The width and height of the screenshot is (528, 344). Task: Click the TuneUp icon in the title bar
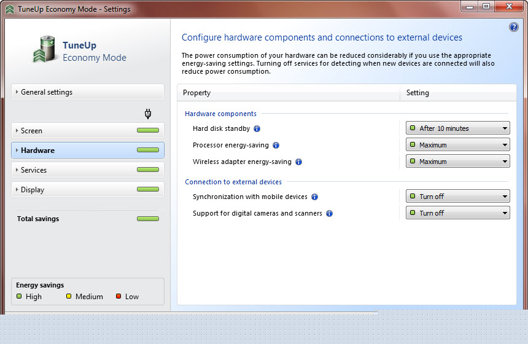pyautogui.click(x=10, y=9)
